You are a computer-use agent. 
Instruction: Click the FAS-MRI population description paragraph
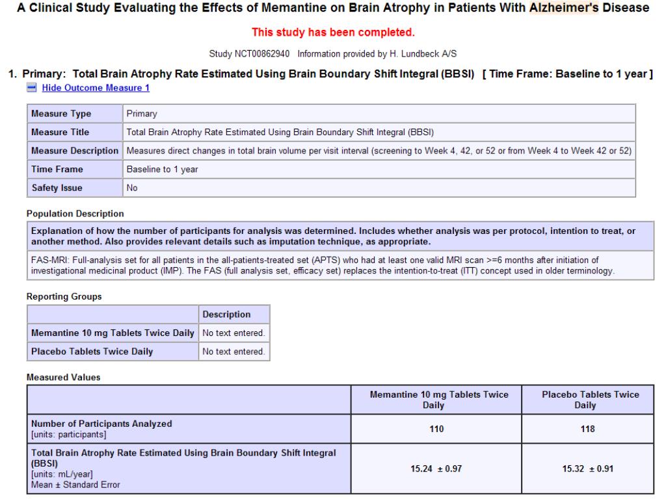point(323,266)
